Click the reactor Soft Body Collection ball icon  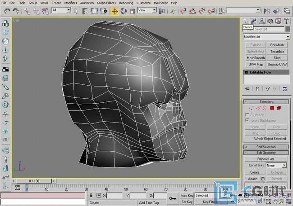coord(5,41)
